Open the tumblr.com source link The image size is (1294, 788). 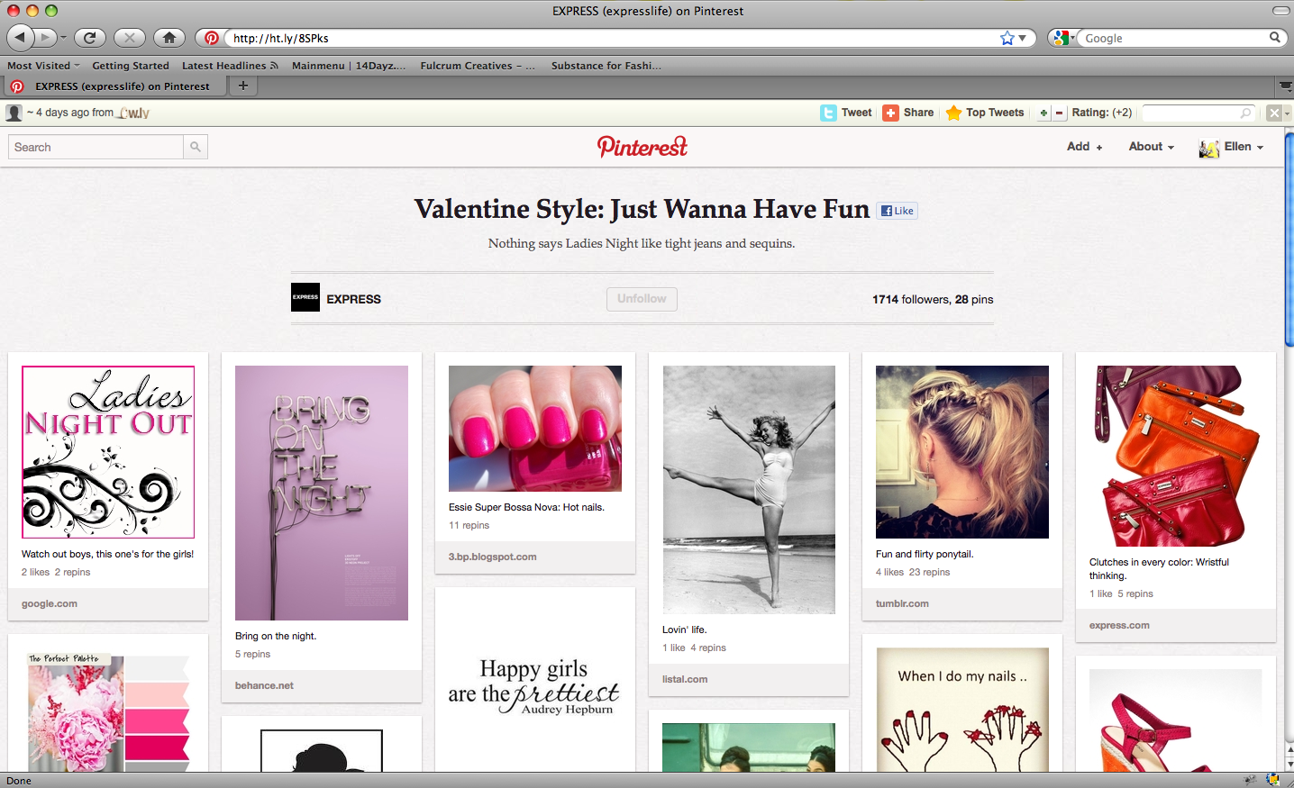pyautogui.click(x=902, y=603)
